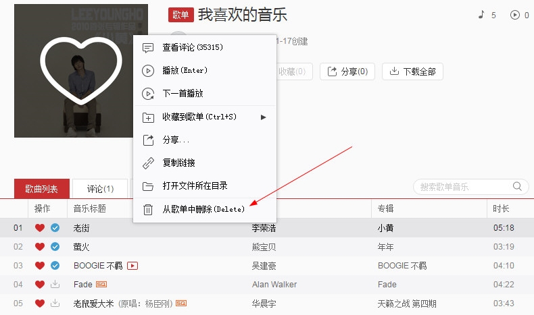Switch to the 评论(1) tab
This screenshot has width=534, height=315.
pos(100,189)
